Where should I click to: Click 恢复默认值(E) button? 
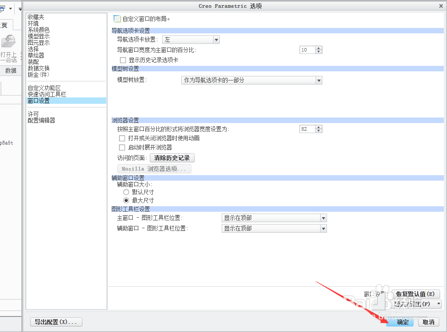tap(415, 294)
